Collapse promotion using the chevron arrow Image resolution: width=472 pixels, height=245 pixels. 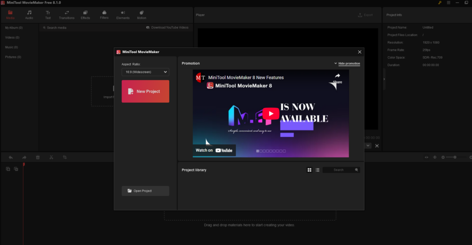pyautogui.click(x=336, y=64)
